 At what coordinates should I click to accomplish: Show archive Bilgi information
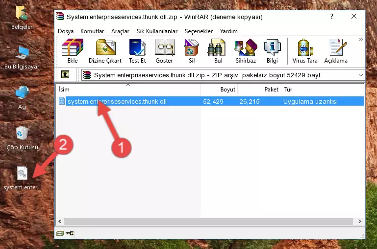tap(272, 51)
